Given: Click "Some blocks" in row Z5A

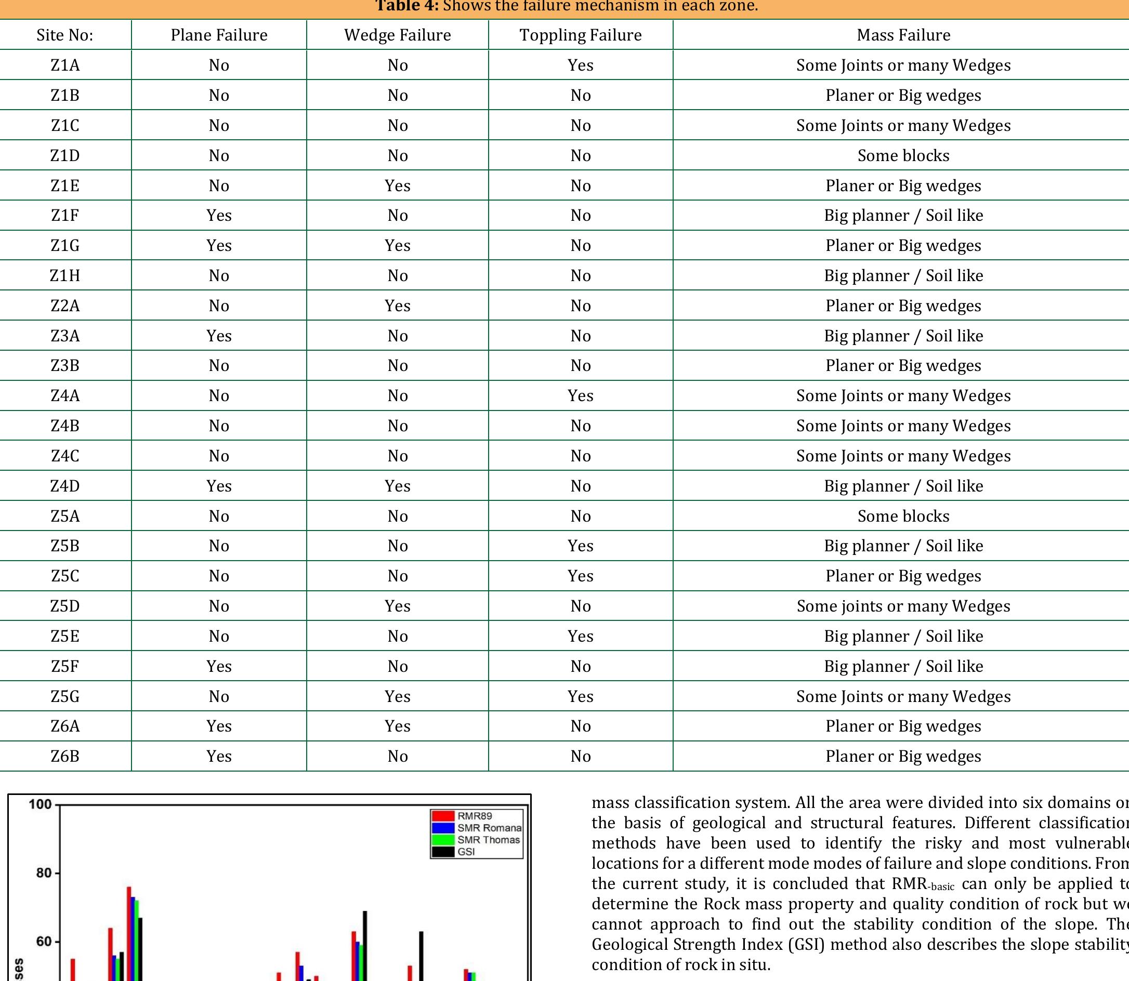Looking at the screenshot, I should (903, 516).
